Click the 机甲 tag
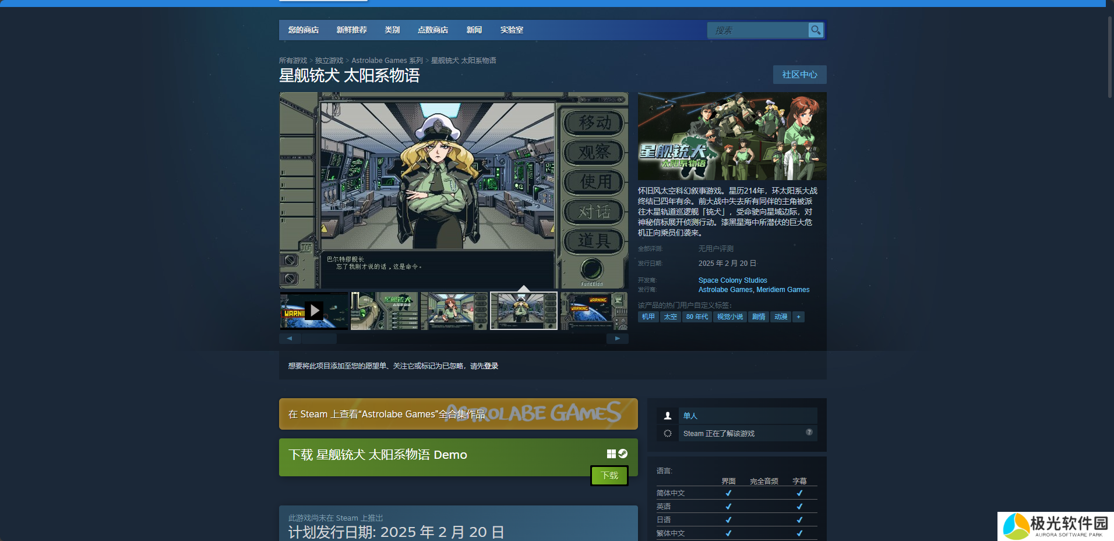1114x541 pixels. pyautogui.click(x=648, y=317)
